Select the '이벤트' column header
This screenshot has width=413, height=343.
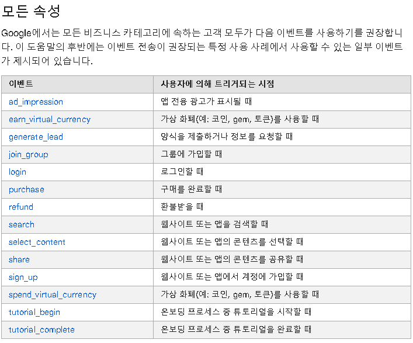click(x=21, y=84)
